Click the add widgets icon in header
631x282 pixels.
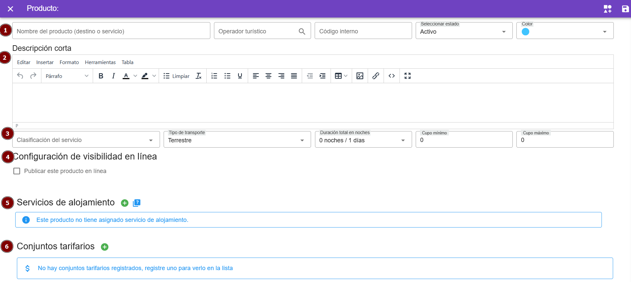click(x=607, y=9)
